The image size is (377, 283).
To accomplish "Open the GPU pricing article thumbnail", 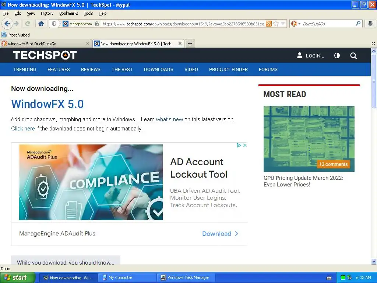I will (309, 139).
